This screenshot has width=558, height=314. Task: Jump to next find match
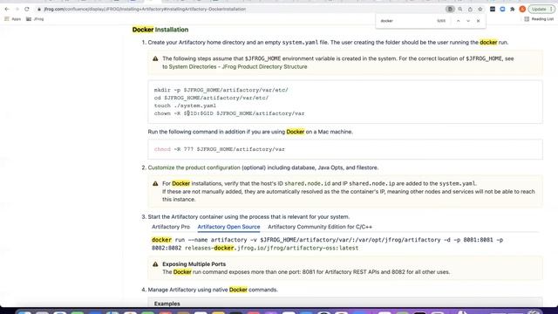point(468,21)
